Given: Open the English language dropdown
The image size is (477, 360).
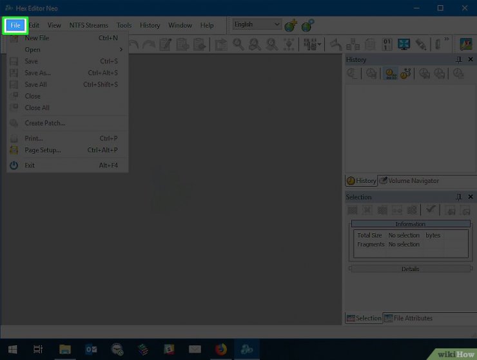Looking at the screenshot, I should pyautogui.click(x=257, y=24).
